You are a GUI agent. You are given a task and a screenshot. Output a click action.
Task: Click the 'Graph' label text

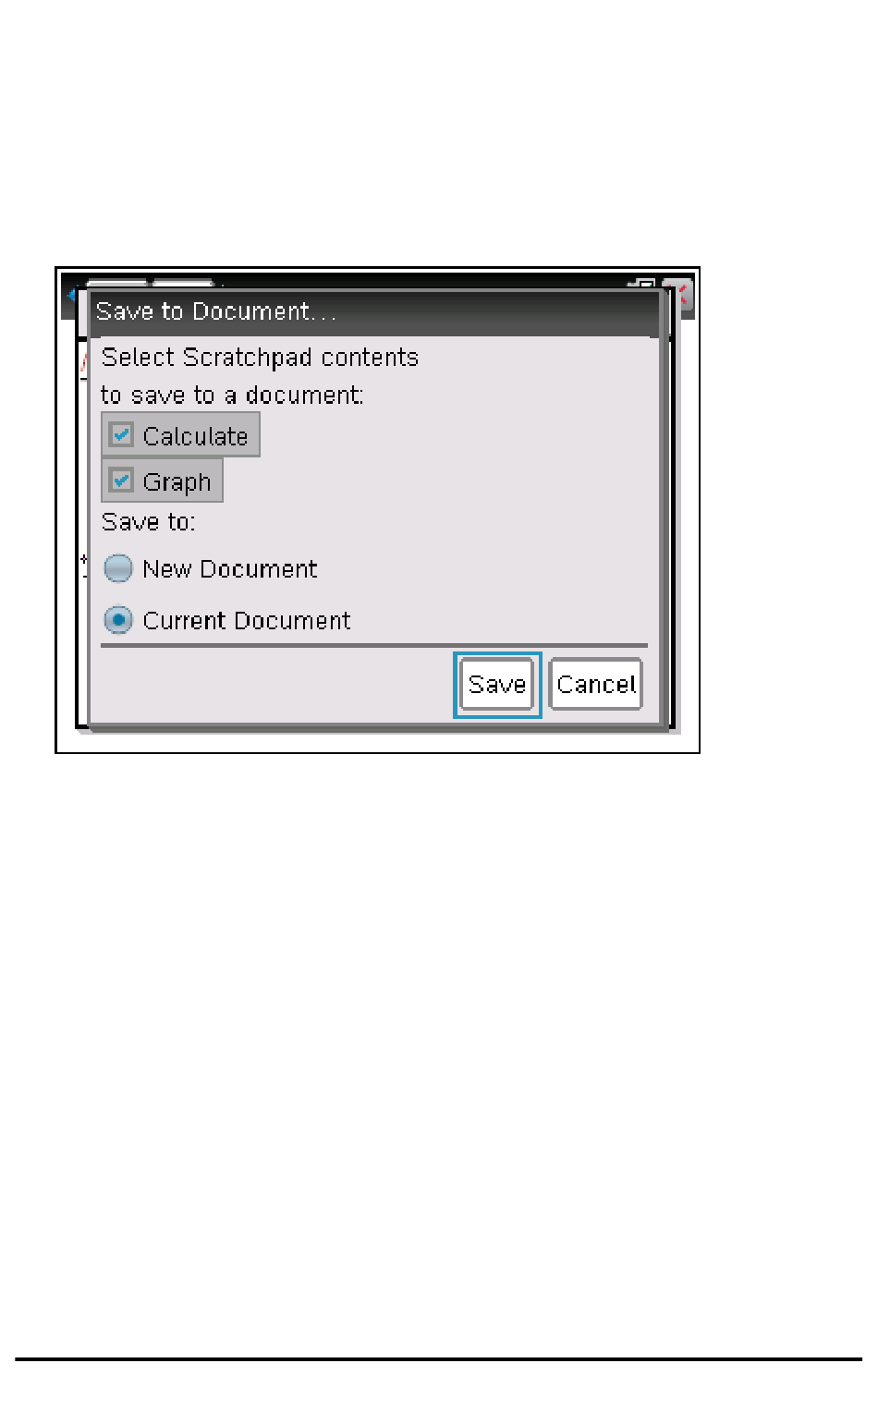pyautogui.click(x=177, y=482)
